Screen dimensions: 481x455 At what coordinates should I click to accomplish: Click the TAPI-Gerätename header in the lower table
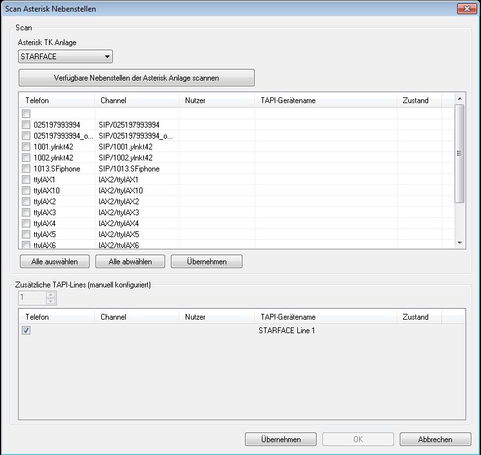coord(326,317)
